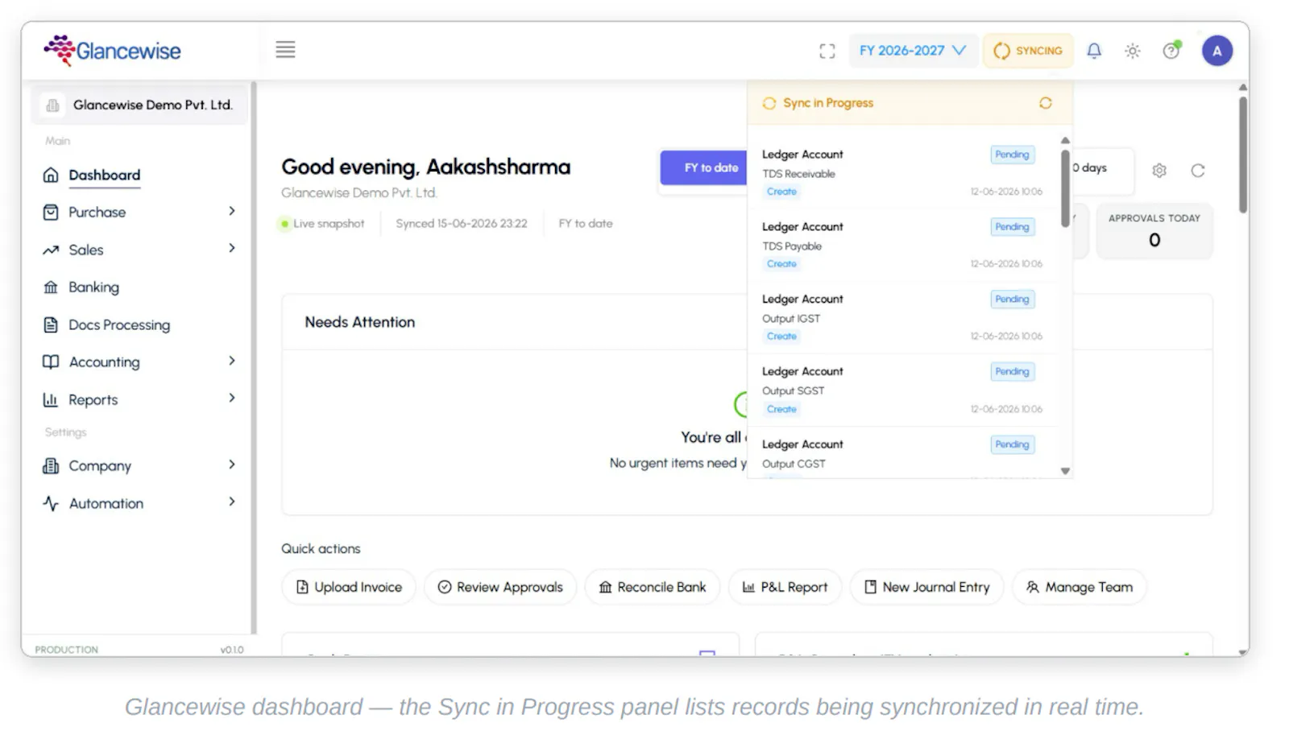The image size is (1289, 731).
Task: Open Manage Team quick action
Action: point(1080,587)
